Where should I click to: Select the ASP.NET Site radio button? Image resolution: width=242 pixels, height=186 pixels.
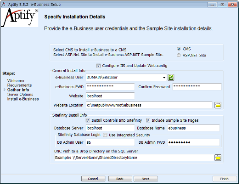tap(179, 55)
